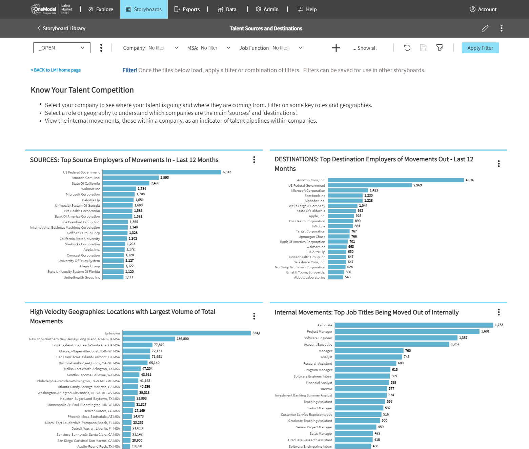The width and height of the screenshot is (529, 449).
Task: Click the Associate bar in Internal Movements
Action: click(x=414, y=325)
